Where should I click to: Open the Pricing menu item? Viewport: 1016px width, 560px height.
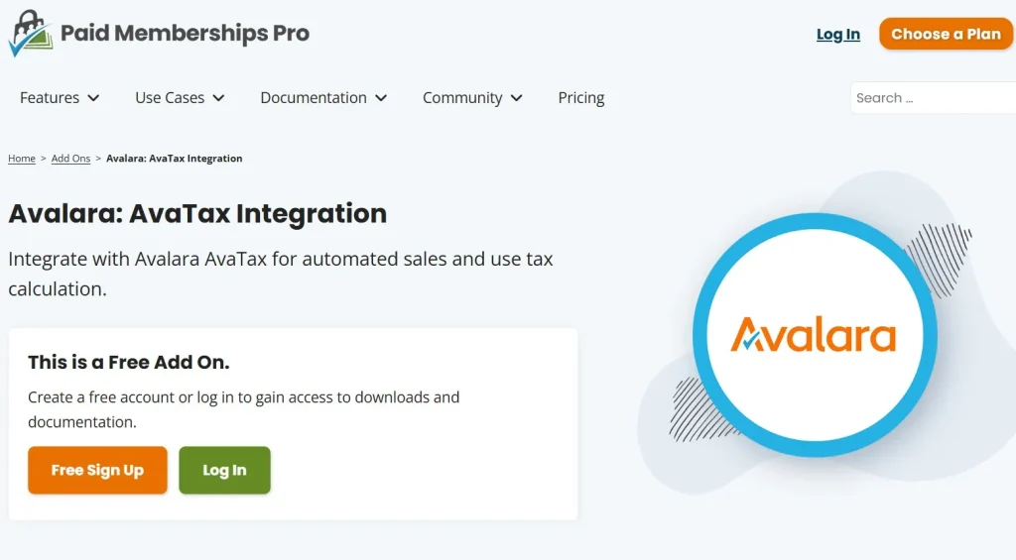tap(581, 98)
